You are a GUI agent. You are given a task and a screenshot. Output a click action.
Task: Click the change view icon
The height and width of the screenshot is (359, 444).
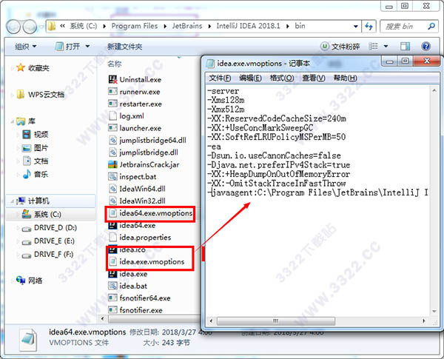coord(374,46)
